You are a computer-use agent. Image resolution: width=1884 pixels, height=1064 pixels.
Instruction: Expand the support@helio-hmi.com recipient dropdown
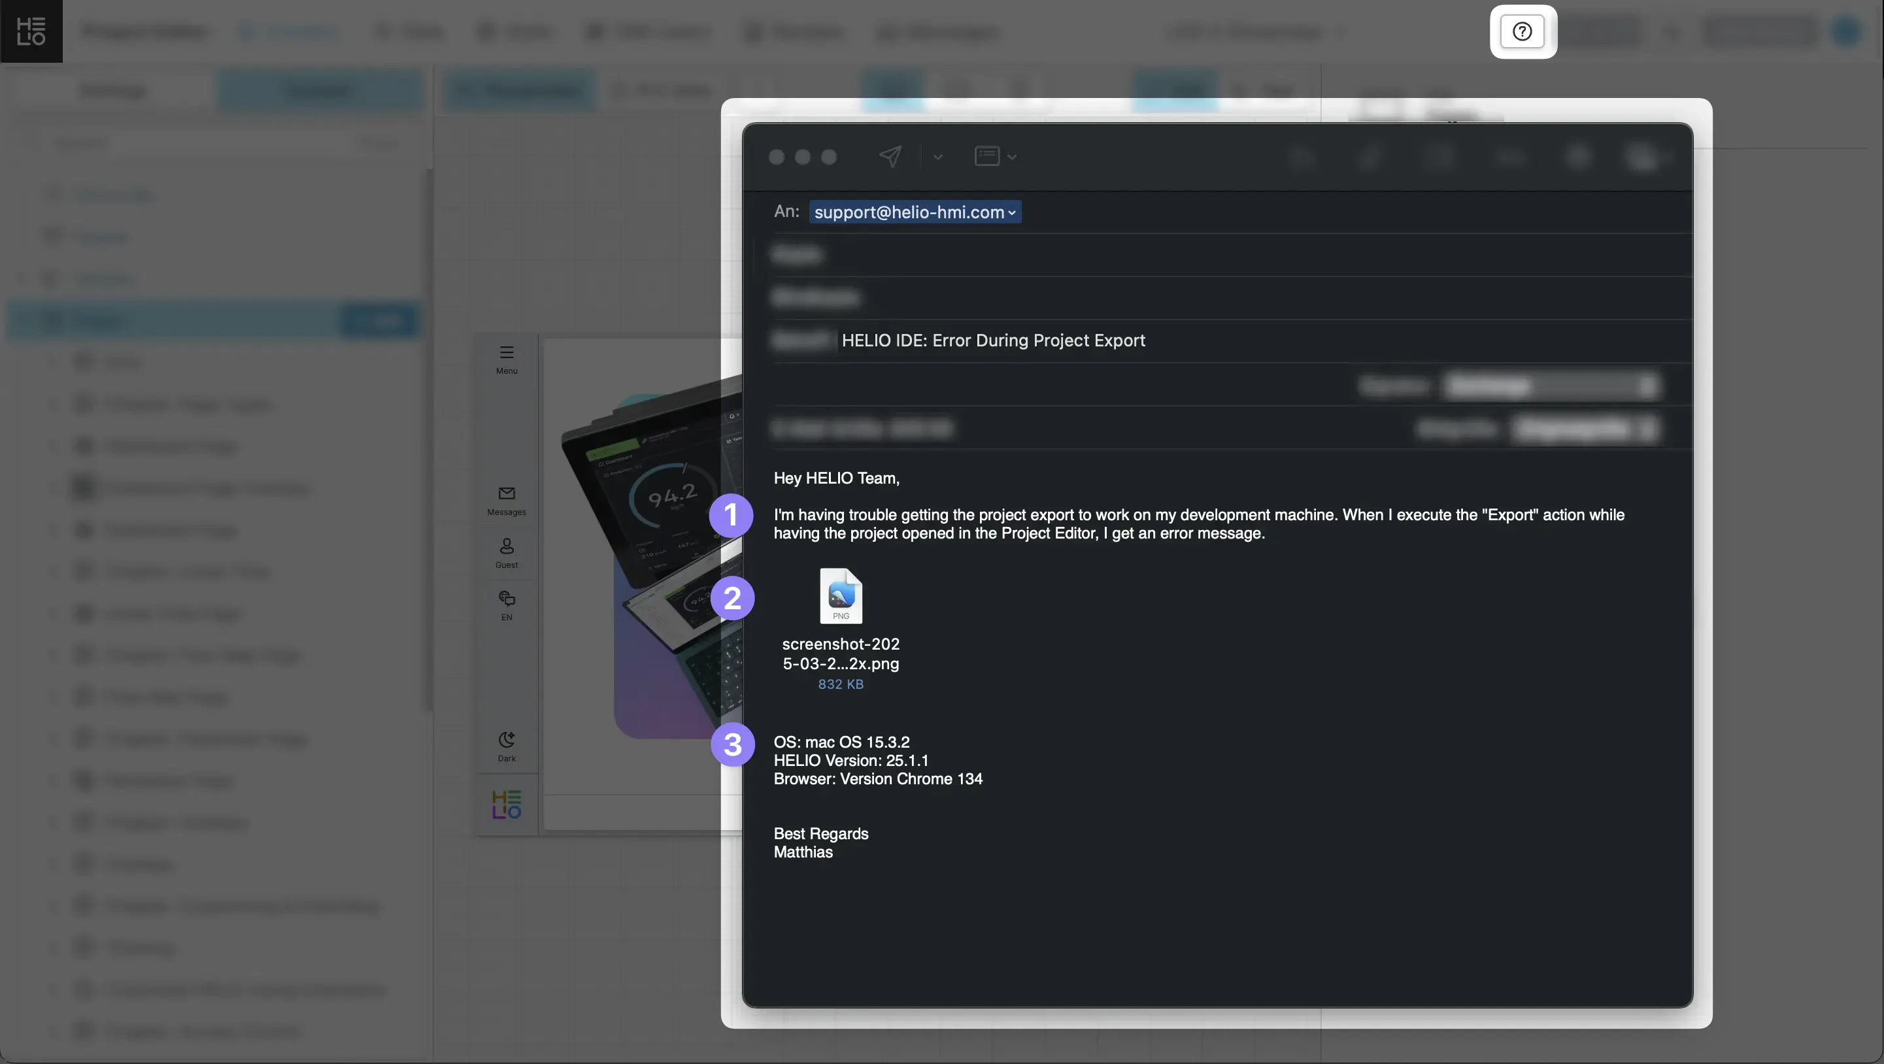pos(1011,213)
